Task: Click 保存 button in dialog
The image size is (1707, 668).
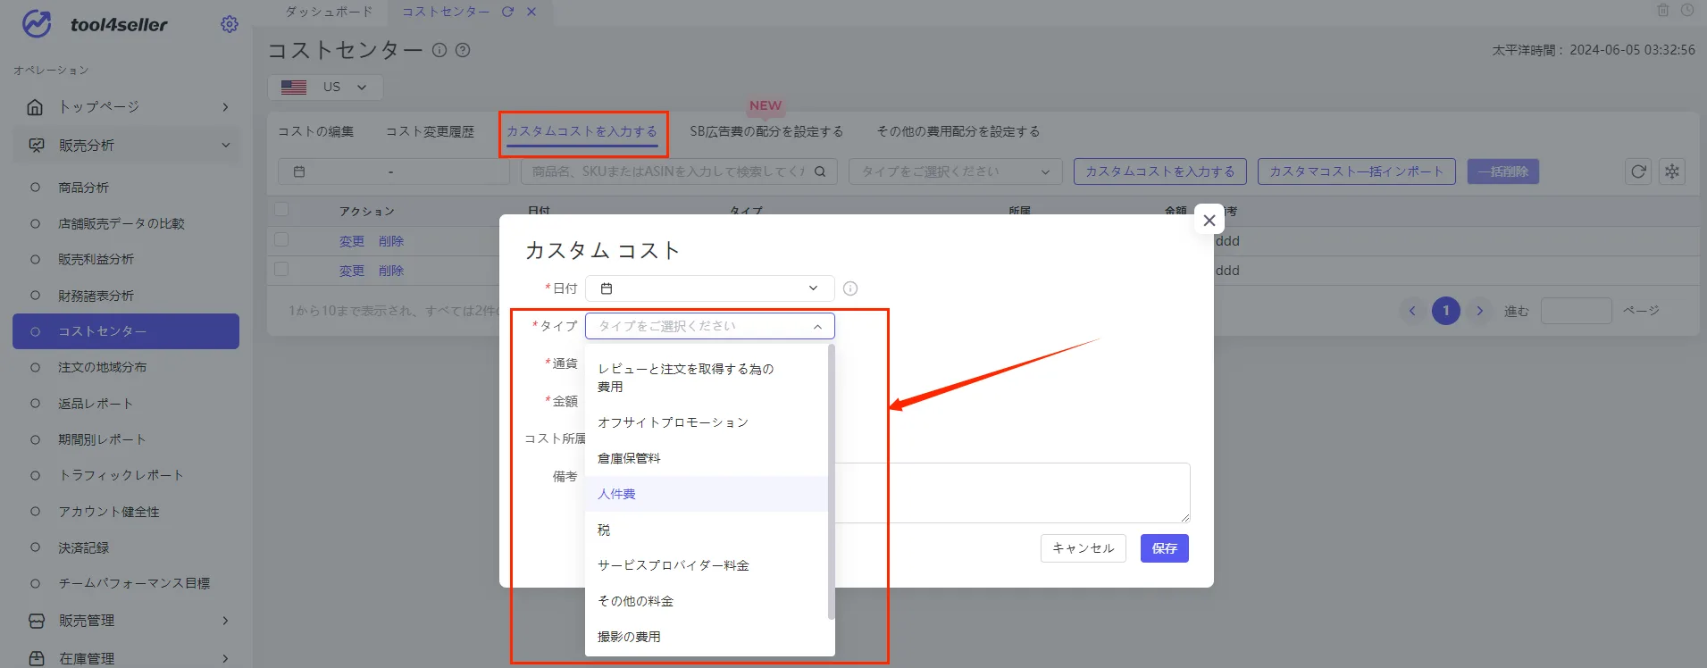Action: pos(1164,548)
